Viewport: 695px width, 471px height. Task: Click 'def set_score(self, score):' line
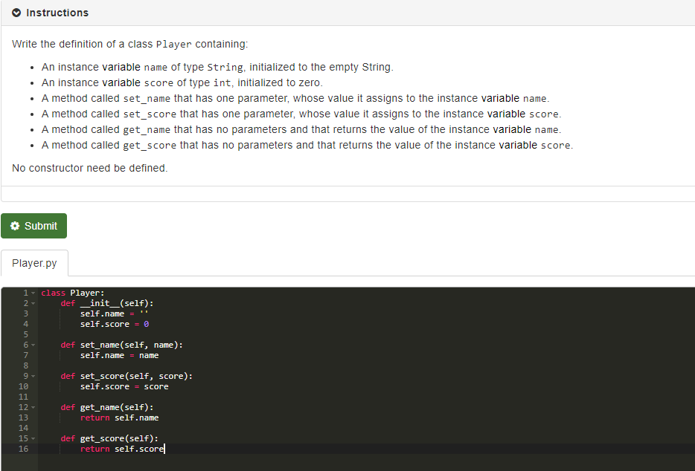click(x=126, y=376)
